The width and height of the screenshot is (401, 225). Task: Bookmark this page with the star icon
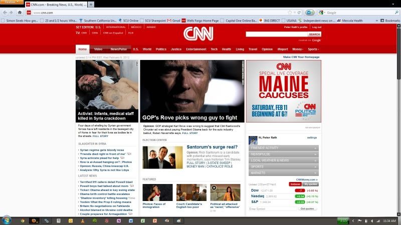pyautogui.click(x=290, y=12)
